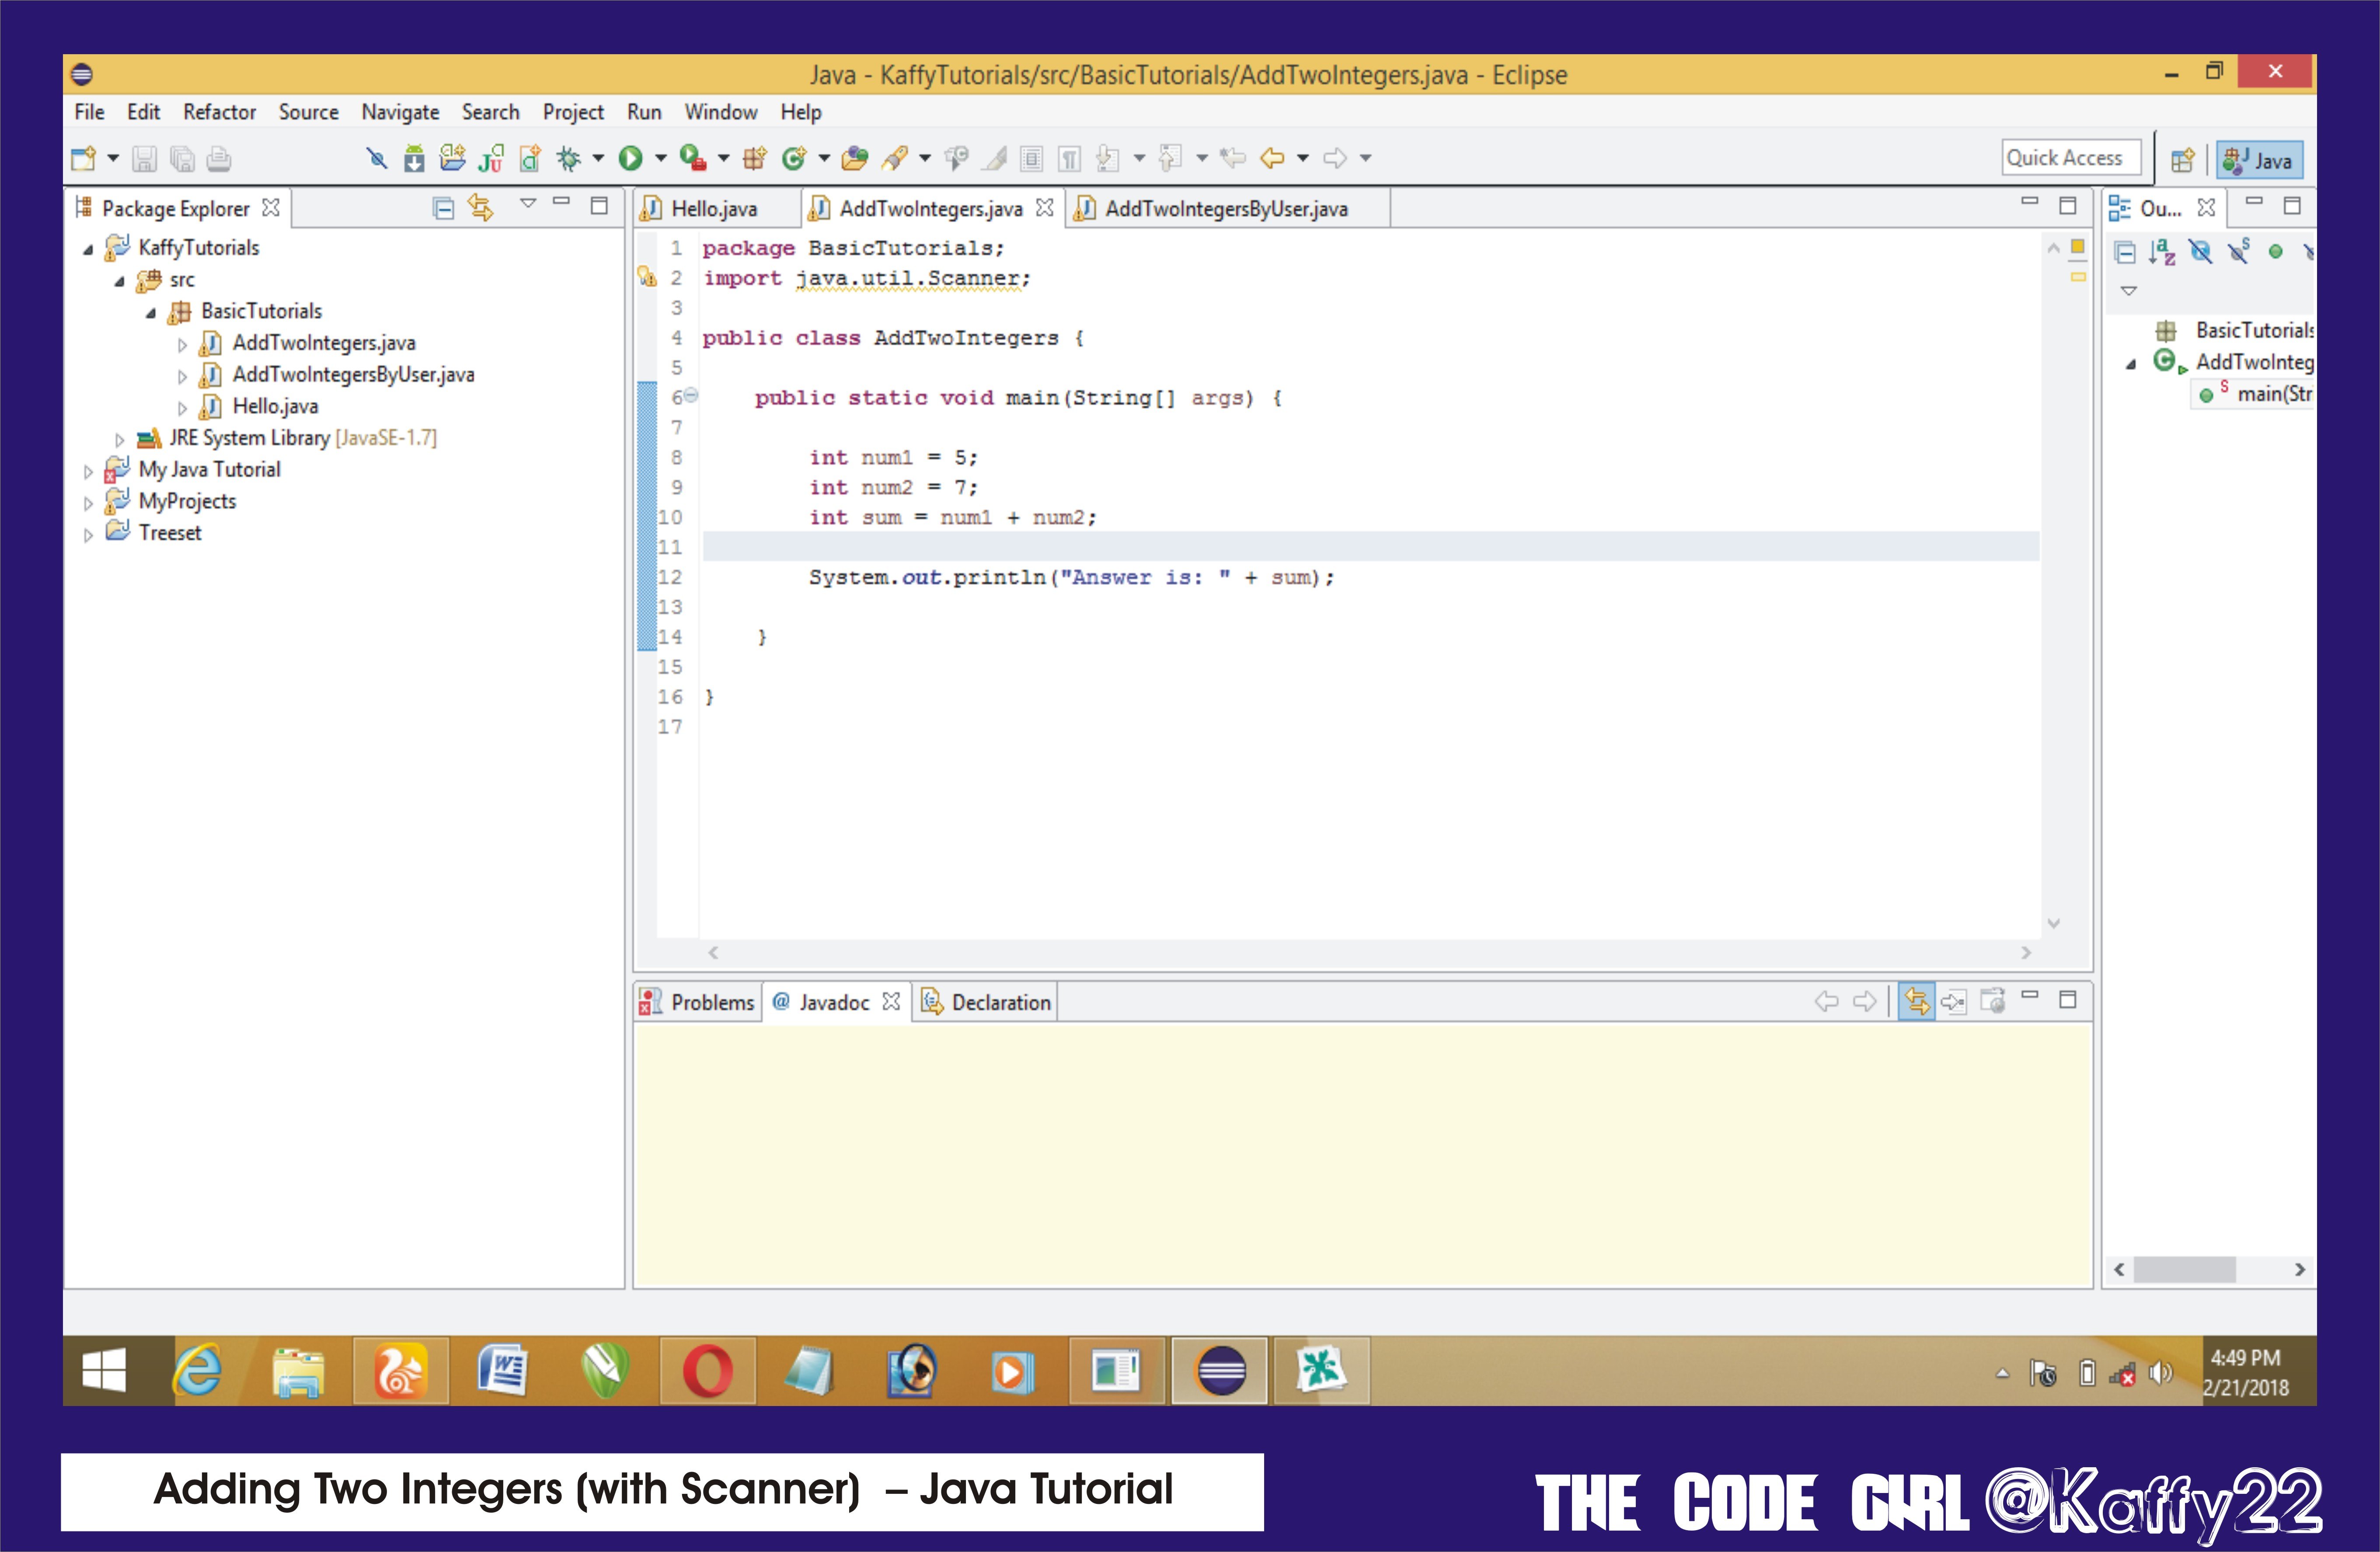Collapse All in Package Explorer
The image size is (2380, 1552).
click(443, 208)
